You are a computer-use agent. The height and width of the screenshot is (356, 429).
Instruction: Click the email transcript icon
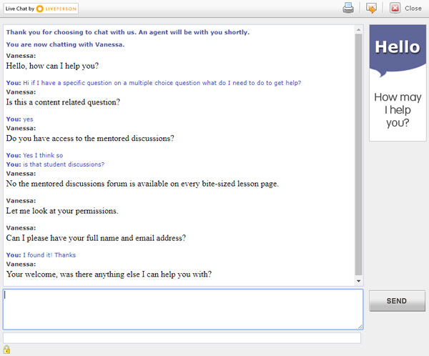coord(371,8)
